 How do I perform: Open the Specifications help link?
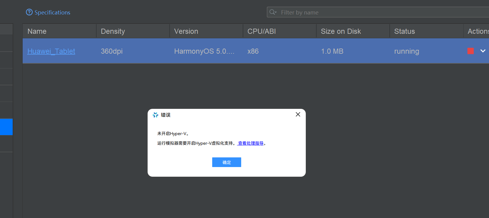(x=52, y=12)
